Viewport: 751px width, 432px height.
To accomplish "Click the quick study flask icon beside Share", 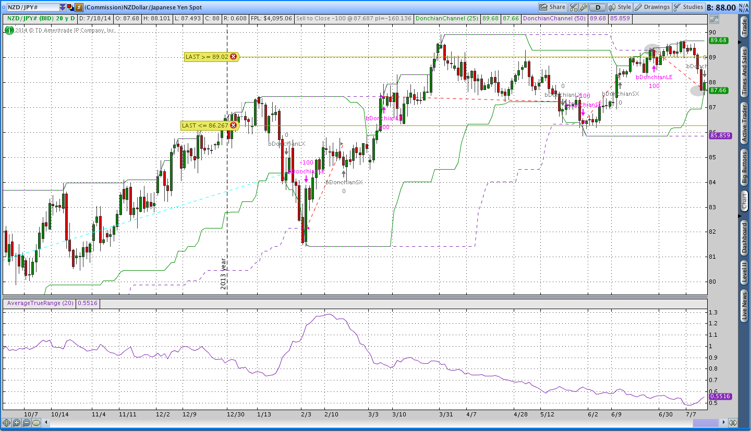I will pos(574,7).
